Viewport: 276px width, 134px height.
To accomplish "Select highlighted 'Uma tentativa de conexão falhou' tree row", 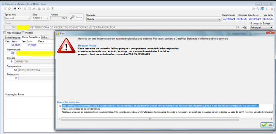I will point(160,106).
